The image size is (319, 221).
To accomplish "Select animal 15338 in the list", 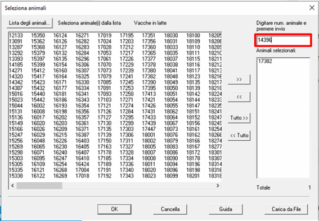I will [x=16, y=176].
